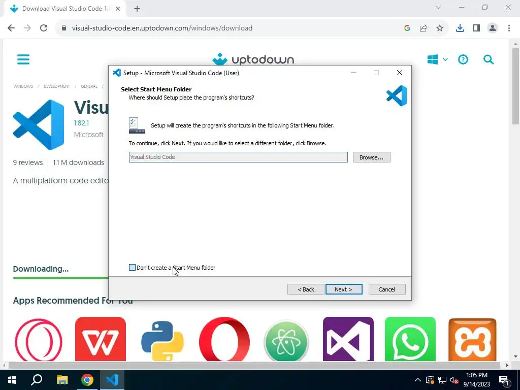Viewport: 520px width, 390px height.
Task: Click the address bar URL
Action: click(x=162, y=28)
